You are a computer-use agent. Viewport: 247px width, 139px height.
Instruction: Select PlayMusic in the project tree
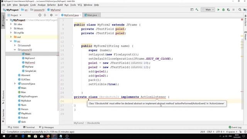(x=26, y=114)
